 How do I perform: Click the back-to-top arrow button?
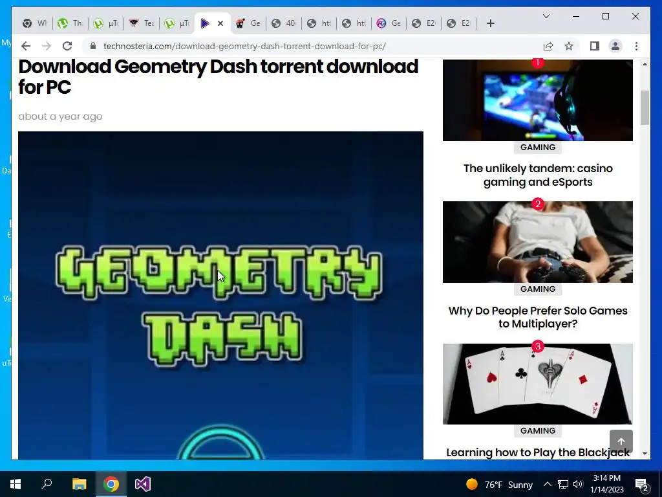tap(621, 441)
